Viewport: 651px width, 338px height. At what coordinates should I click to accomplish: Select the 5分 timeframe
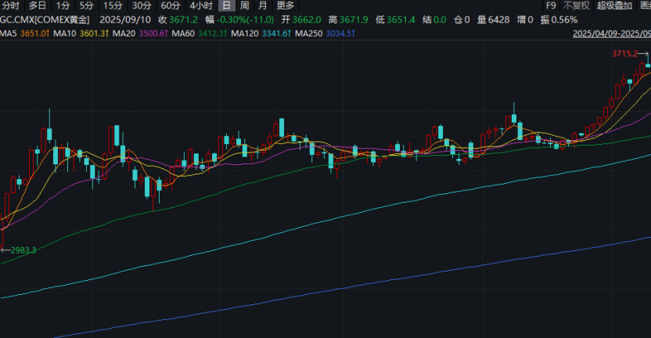coord(87,5)
